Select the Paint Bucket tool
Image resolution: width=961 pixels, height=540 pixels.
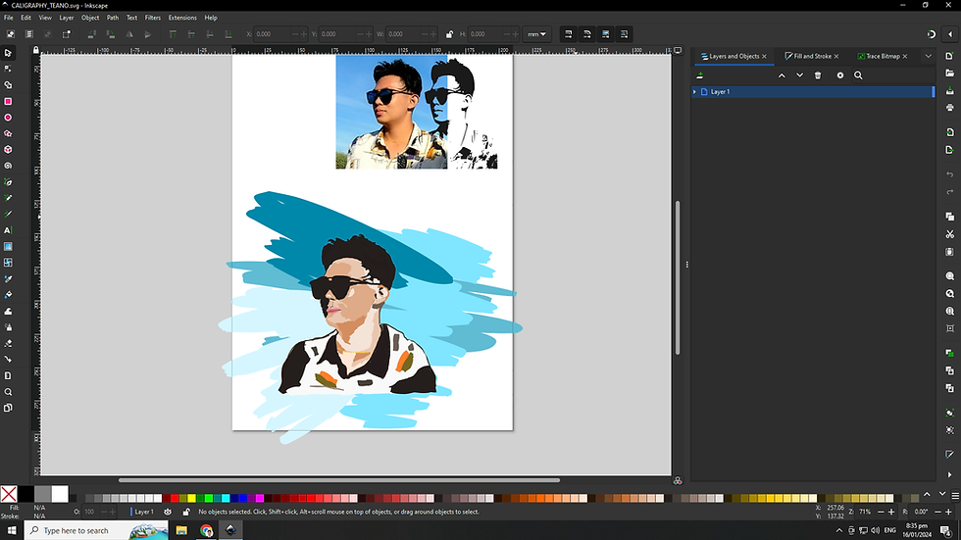coord(8,295)
